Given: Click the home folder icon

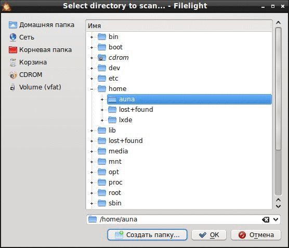Looking at the screenshot, I should [102, 89].
